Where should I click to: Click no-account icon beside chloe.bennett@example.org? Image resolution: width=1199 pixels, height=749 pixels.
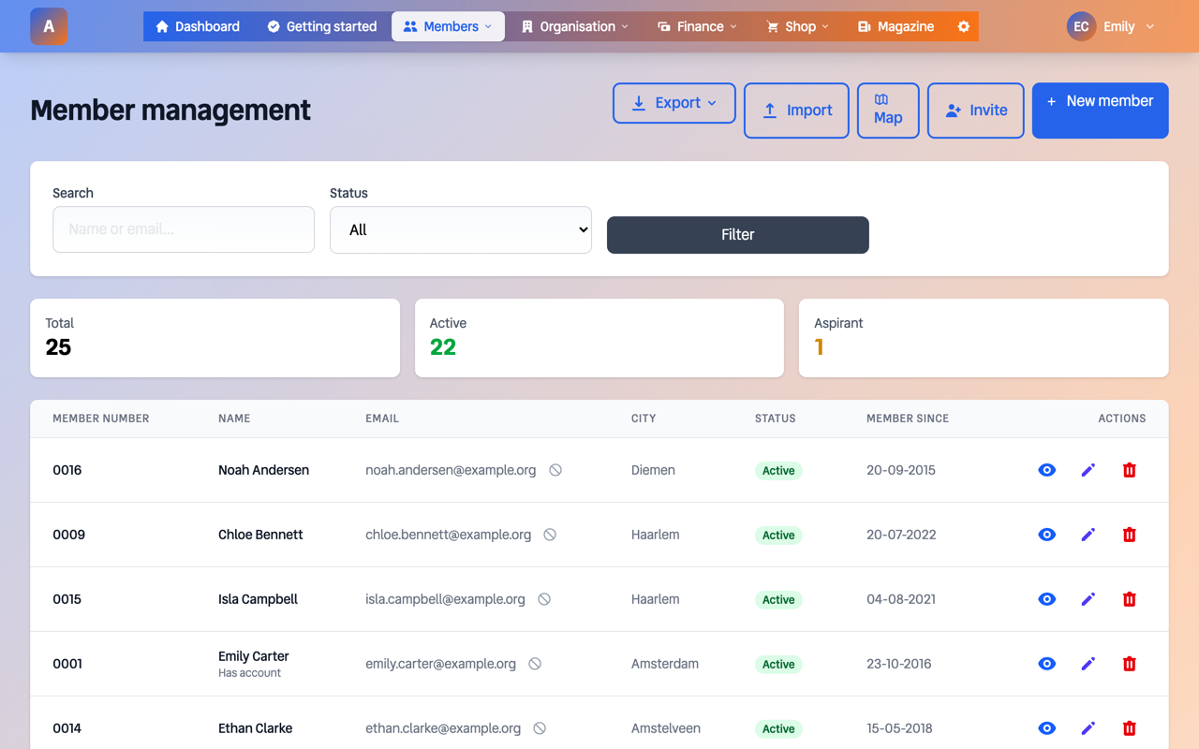[550, 535]
